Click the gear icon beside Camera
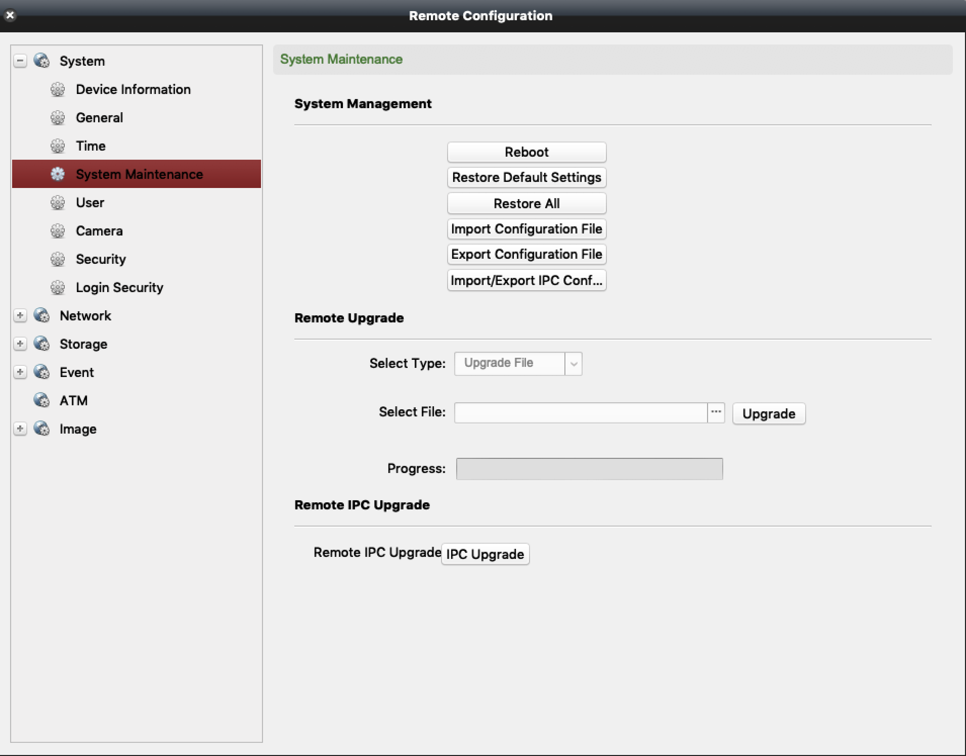 [x=58, y=231]
